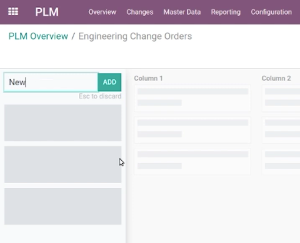Screen dimensions: 300x243
Task: Click the Engineering Change Orders breadcrumb
Action: pyautogui.click(x=135, y=36)
